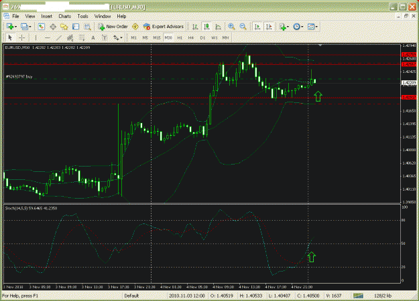Open the Charts menu
Image resolution: width=419 pixels, height=301 pixels.
point(64,16)
